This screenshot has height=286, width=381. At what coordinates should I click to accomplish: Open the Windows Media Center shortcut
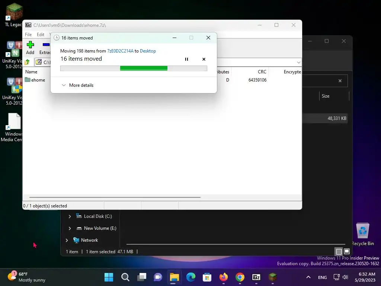pos(12,127)
